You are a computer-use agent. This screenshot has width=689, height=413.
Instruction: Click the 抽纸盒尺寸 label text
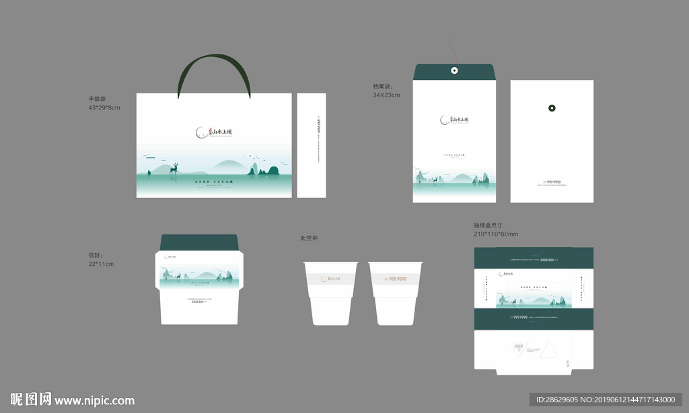tap(488, 226)
